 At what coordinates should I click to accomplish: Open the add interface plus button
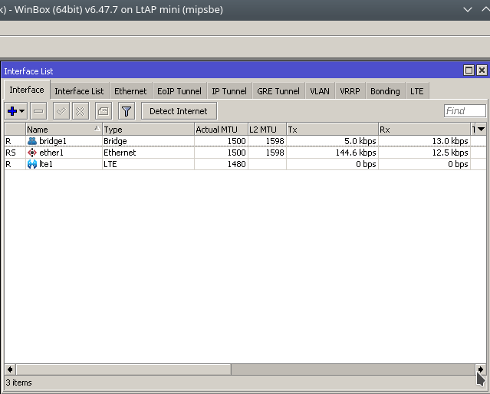(15, 111)
